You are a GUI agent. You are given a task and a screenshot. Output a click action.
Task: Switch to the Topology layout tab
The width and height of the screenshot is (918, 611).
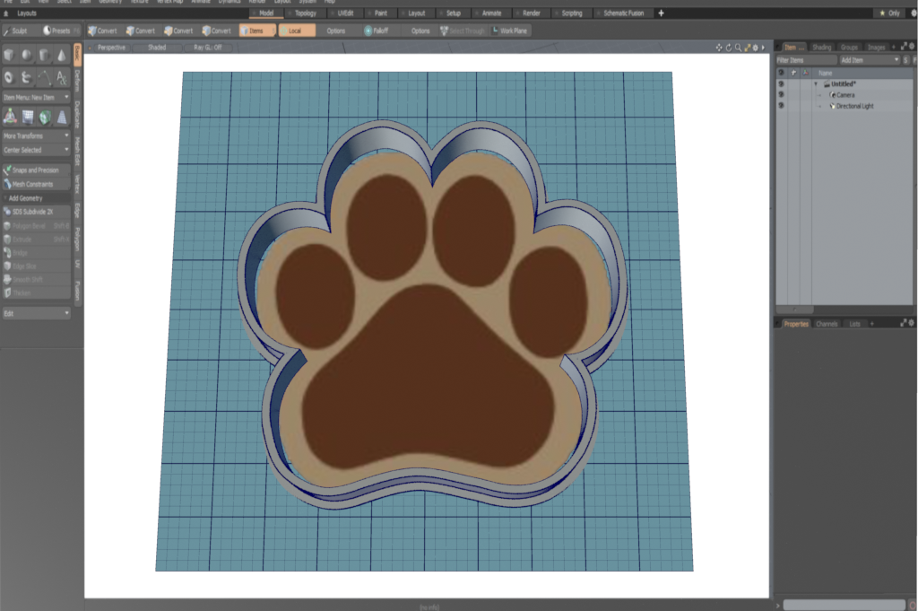point(305,13)
